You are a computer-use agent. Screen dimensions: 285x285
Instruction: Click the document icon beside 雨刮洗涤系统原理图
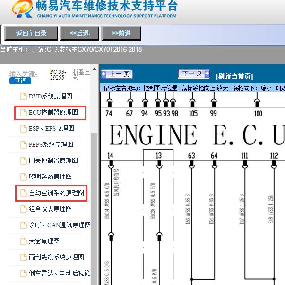[24, 257]
